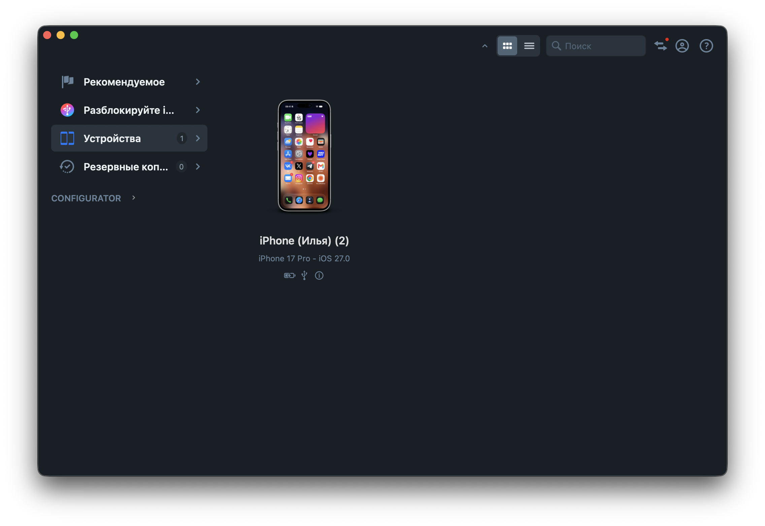This screenshot has height=526, width=765.
Task: Select the iPhone device thumbnail
Action: tap(304, 156)
